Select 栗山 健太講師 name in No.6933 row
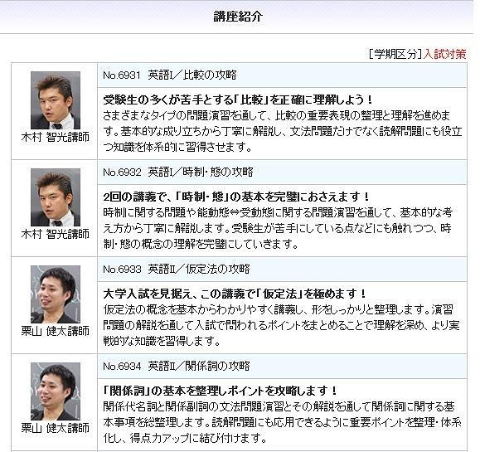480x452 pixels. [x=56, y=331]
